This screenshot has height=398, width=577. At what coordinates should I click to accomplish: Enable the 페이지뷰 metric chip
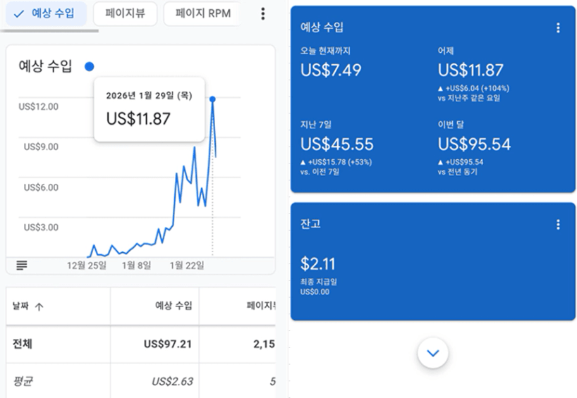(125, 13)
